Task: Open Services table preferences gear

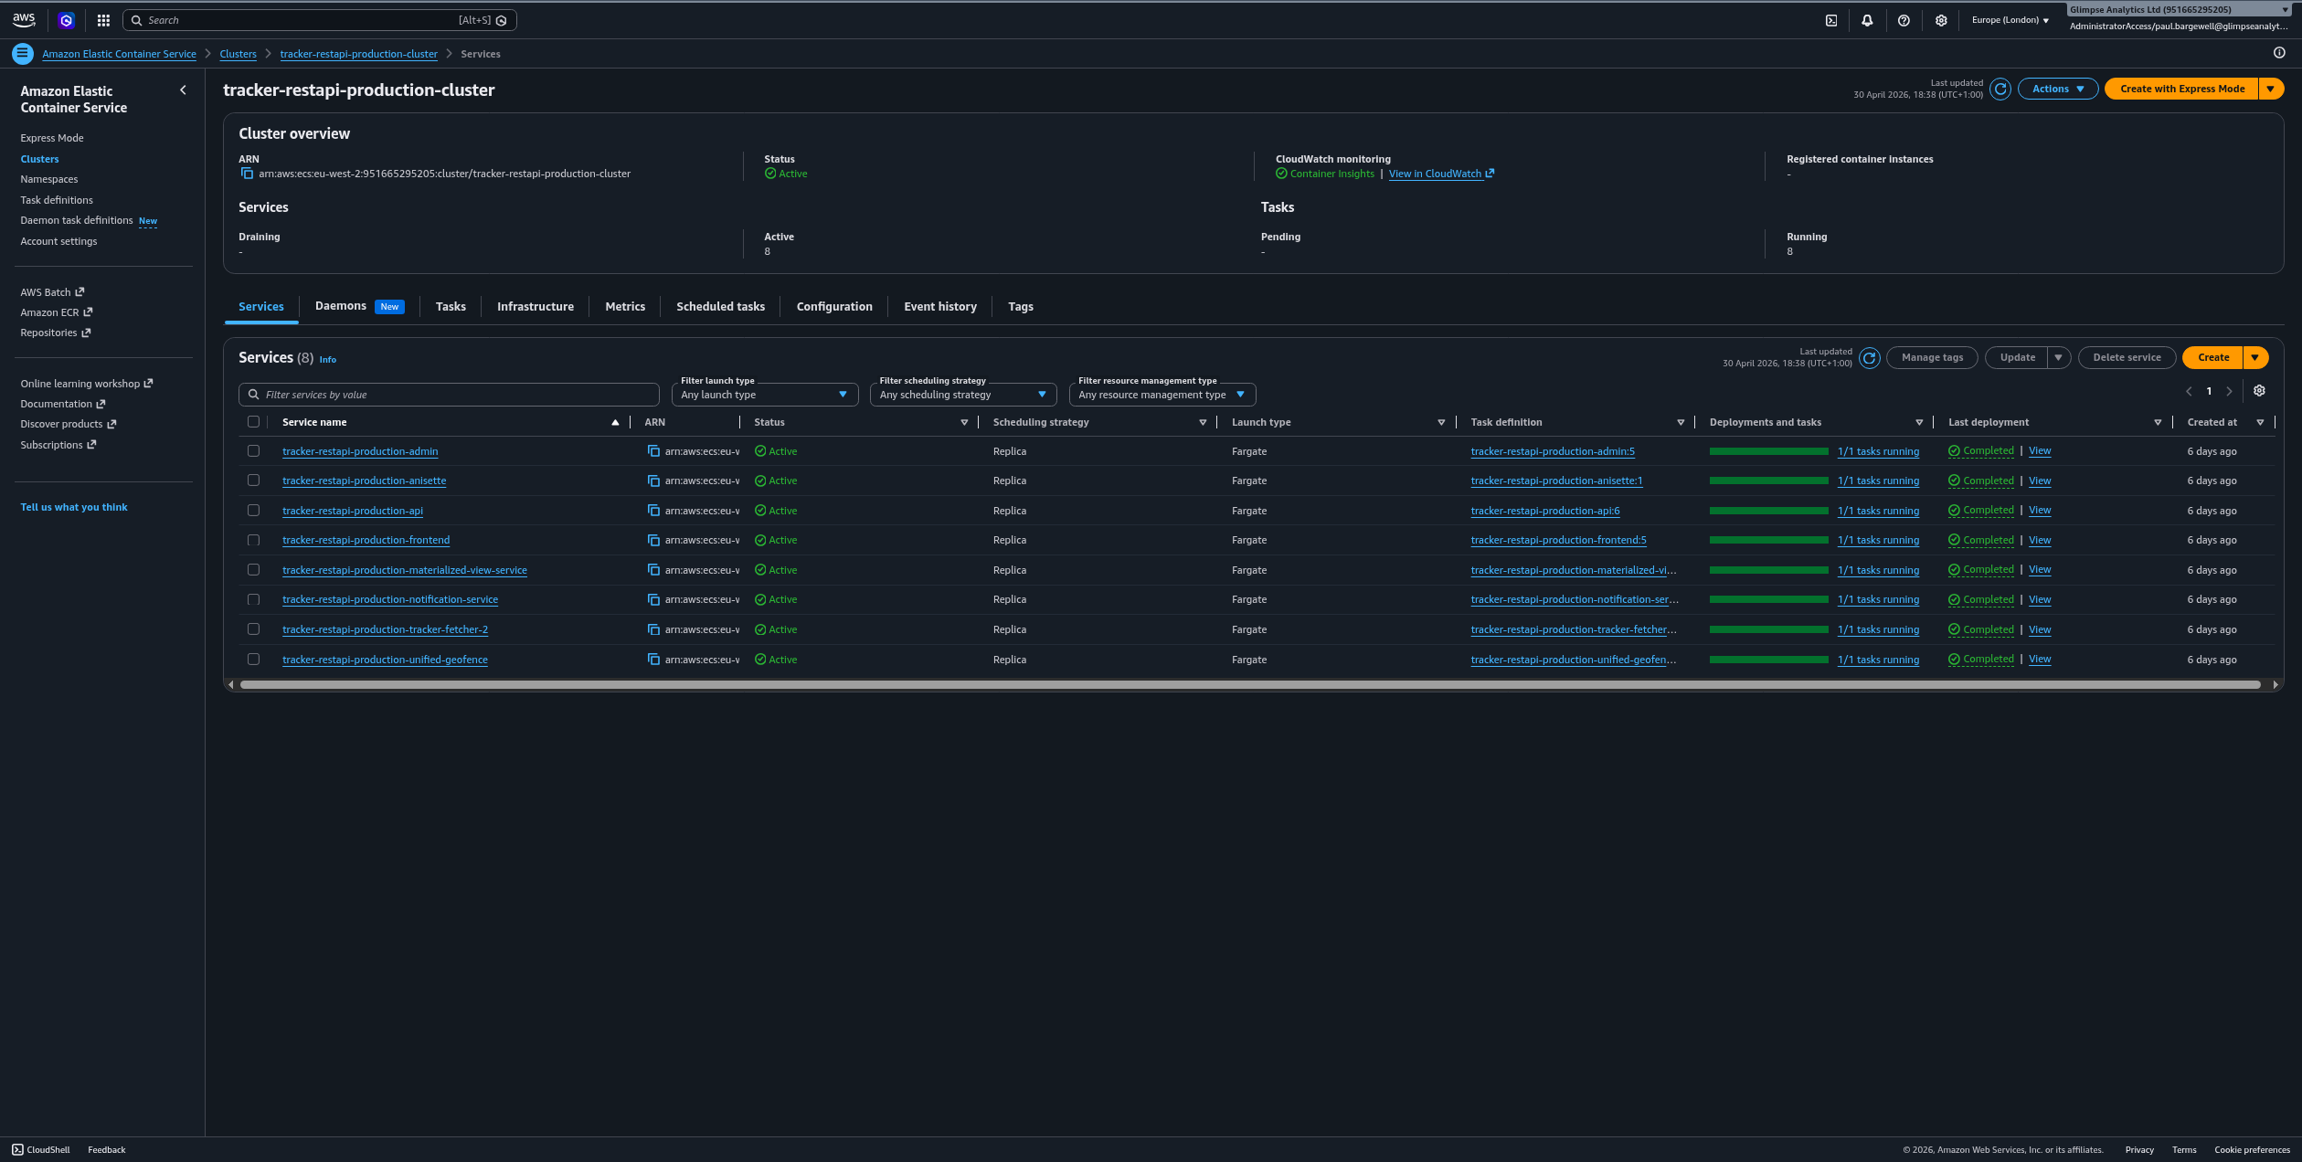Action: pyautogui.click(x=2259, y=391)
